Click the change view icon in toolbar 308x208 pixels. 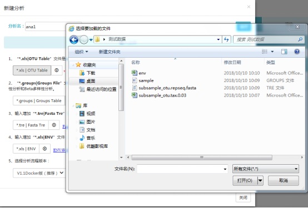(265, 52)
